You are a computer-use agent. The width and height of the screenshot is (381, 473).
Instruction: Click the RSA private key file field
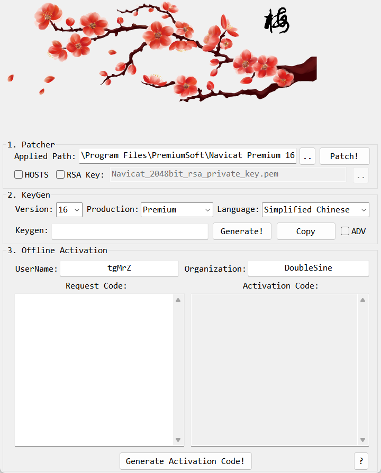(x=228, y=174)
